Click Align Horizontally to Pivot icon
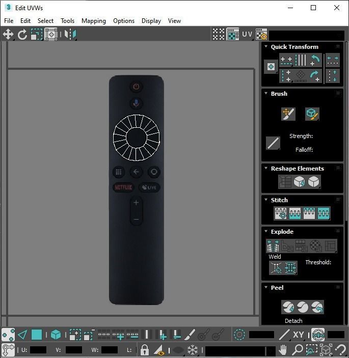Viewport: 349px width, 358px height. click(x=286, y=60)
